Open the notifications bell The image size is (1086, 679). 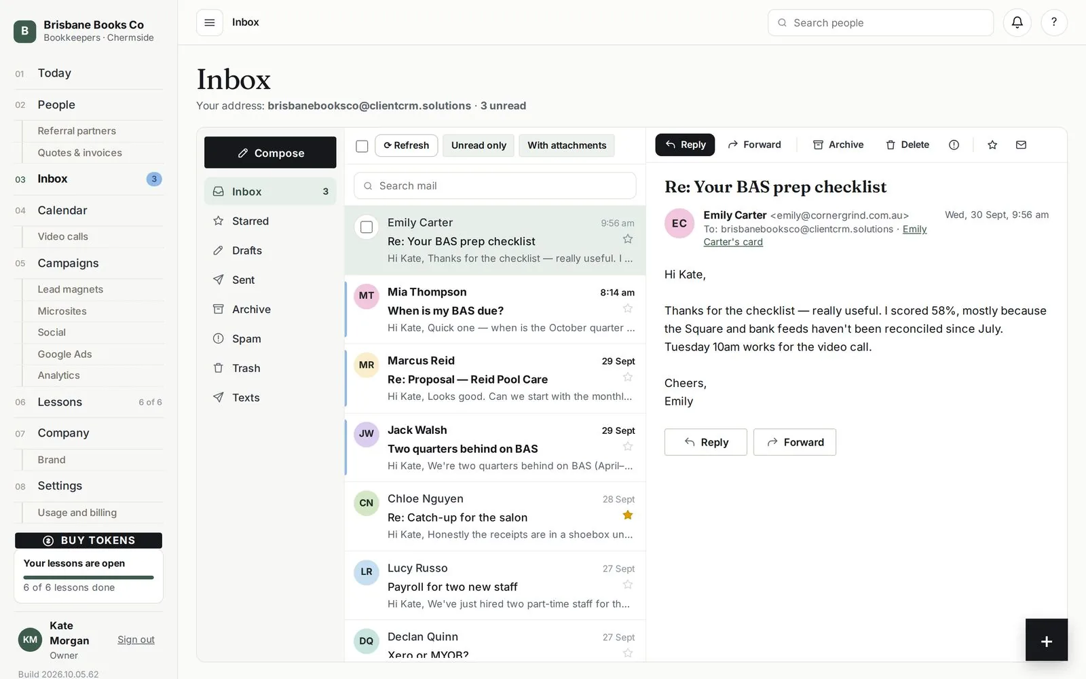(1017, 22)
